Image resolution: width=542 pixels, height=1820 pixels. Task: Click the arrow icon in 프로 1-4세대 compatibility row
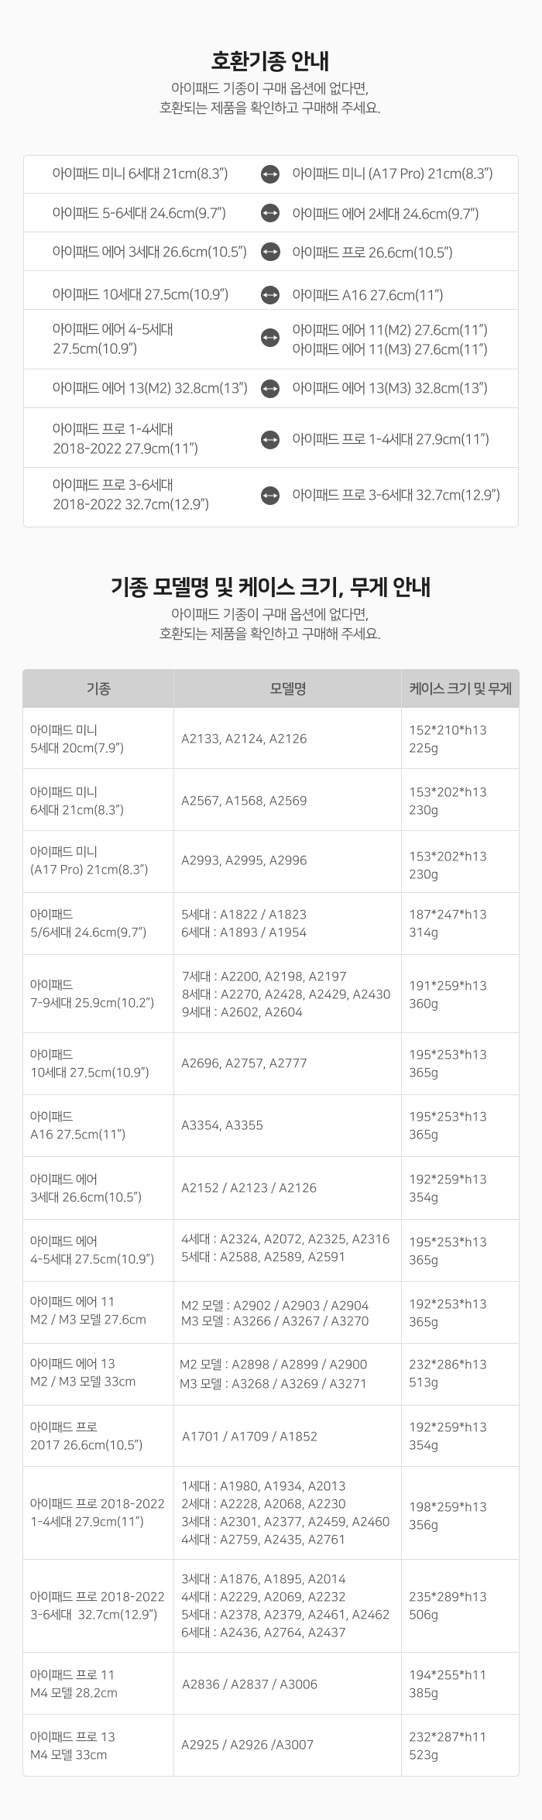(x=269, y=439)
